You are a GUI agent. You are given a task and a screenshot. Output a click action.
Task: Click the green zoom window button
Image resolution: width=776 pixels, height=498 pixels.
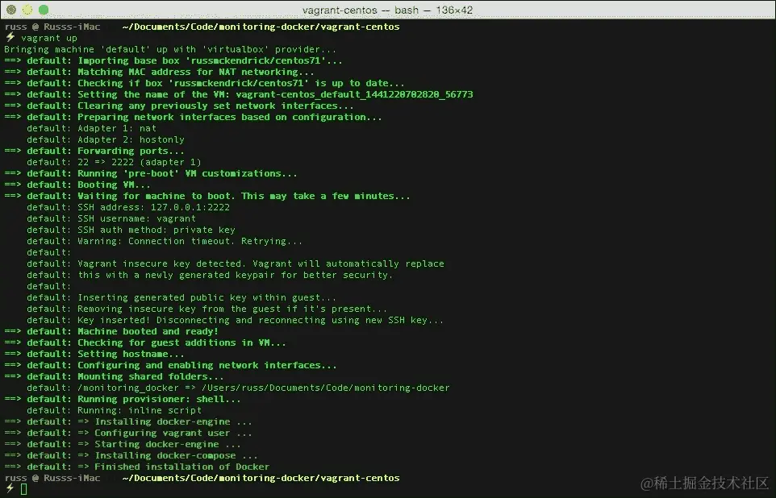pos(44,10)
